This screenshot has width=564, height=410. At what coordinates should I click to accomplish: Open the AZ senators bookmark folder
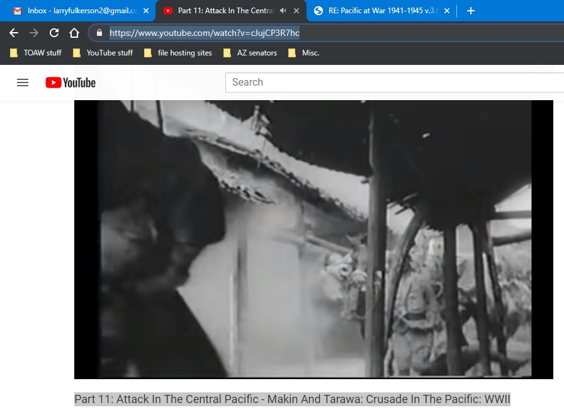(251, 53)
